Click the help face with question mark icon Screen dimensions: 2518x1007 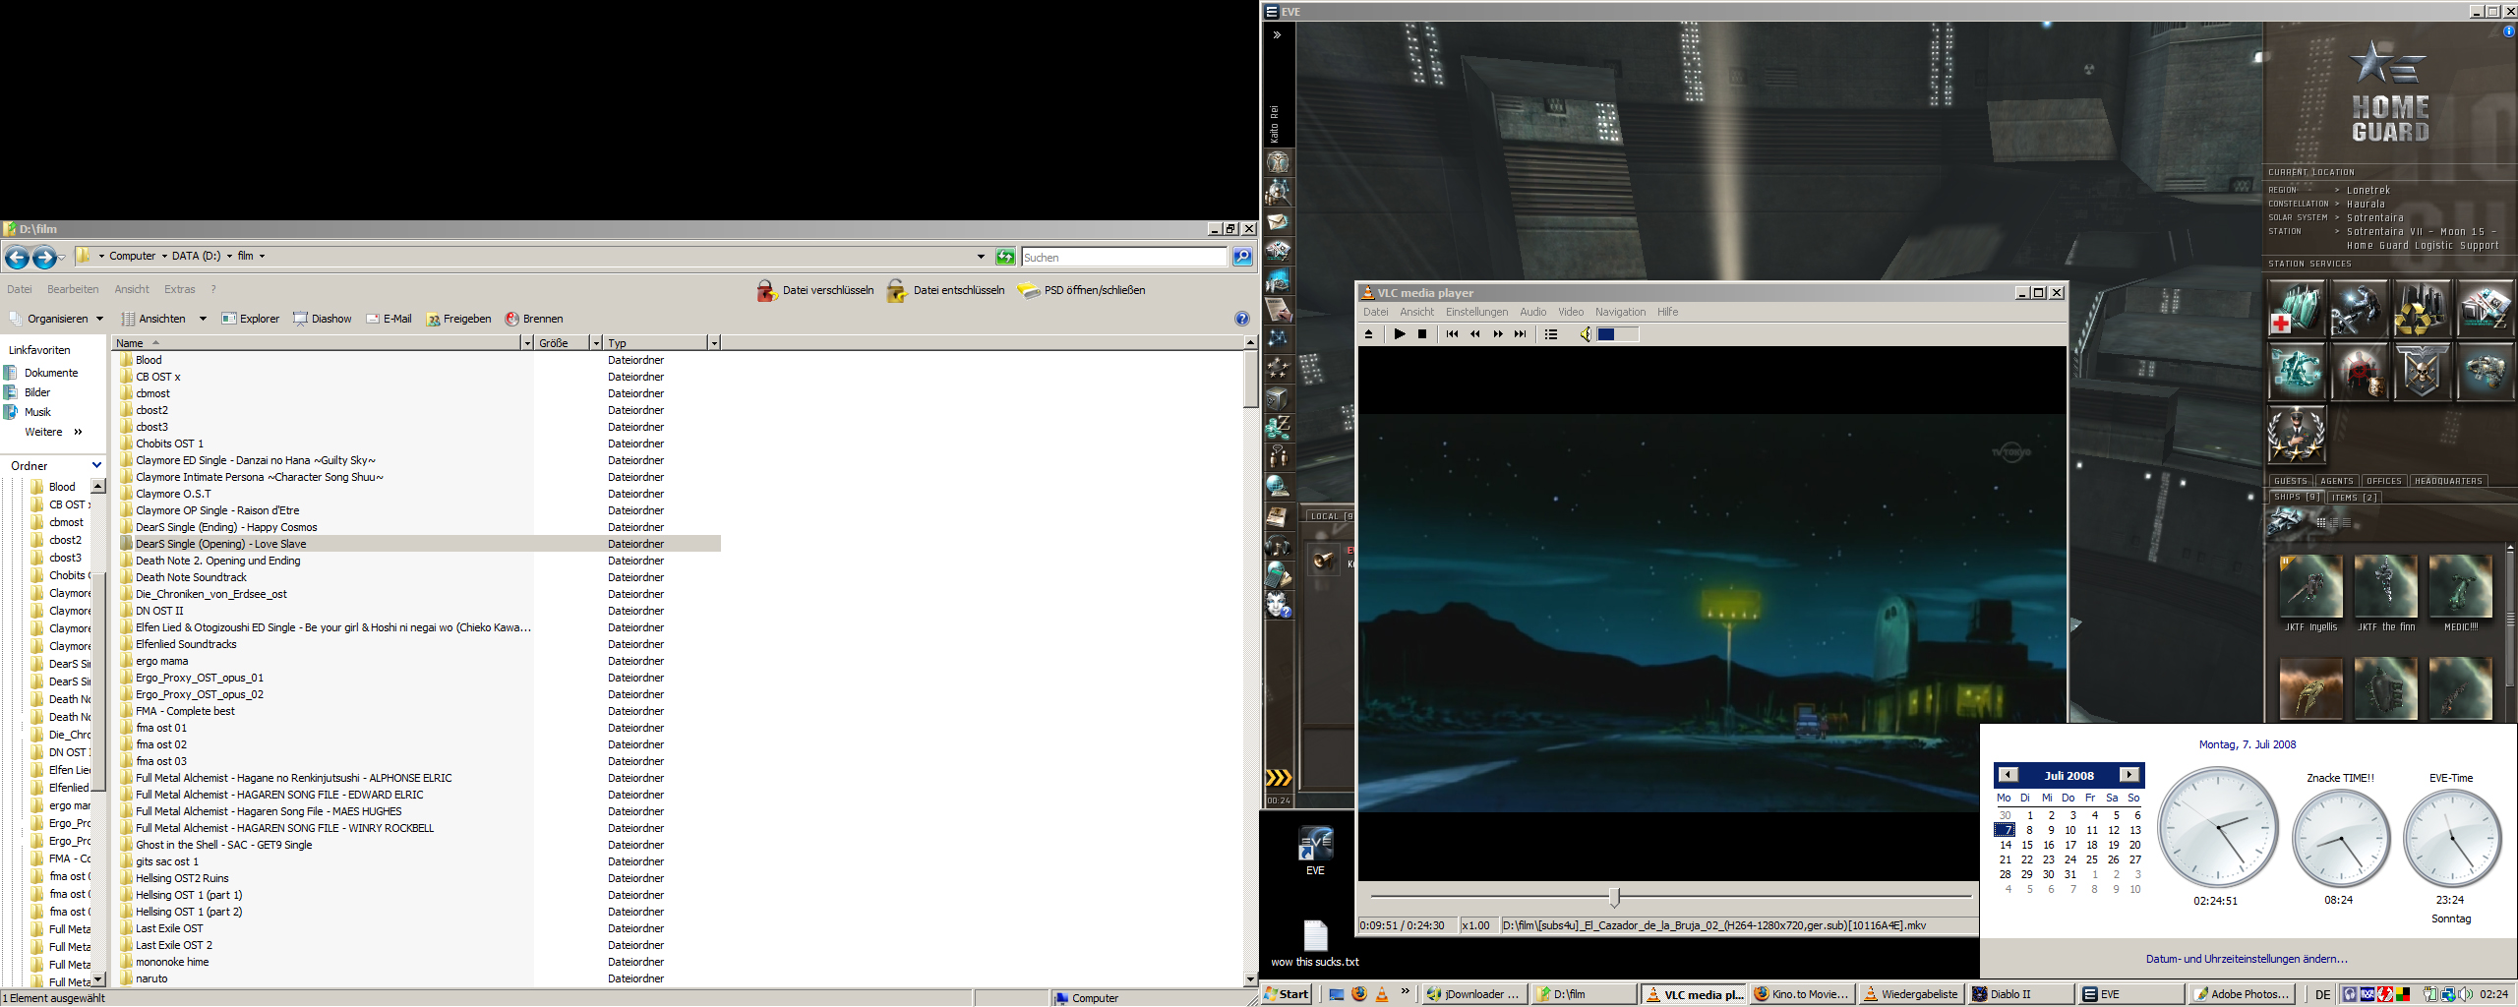1279,604
